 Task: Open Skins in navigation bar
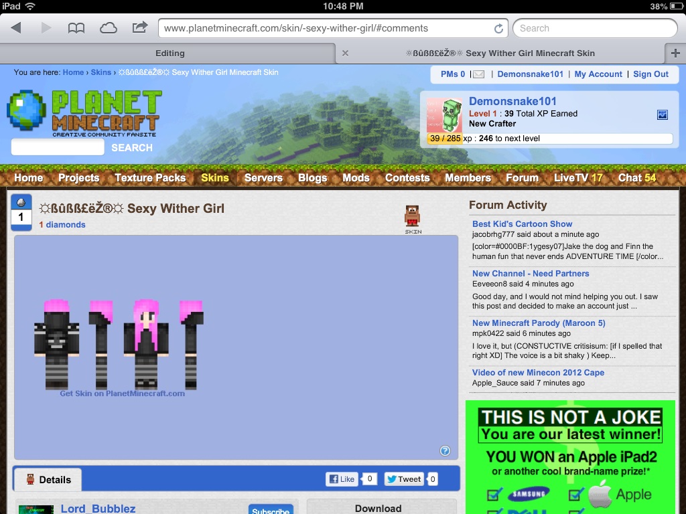(215, 178)
